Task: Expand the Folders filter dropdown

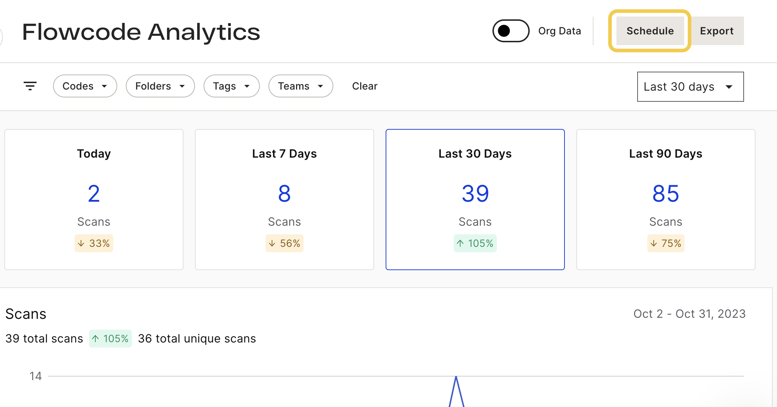Action: click(x=160, y=86)
